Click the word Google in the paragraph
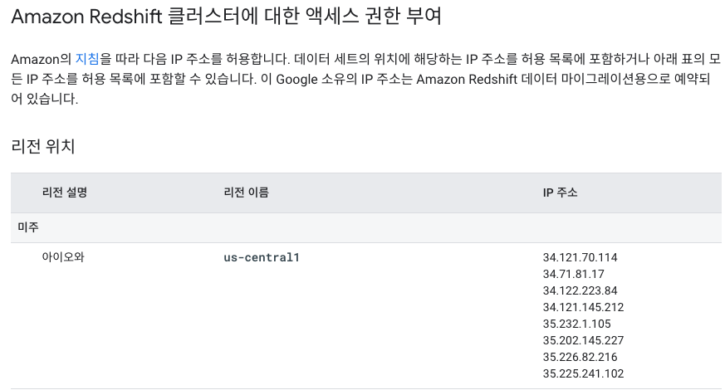The image size is (725, 390). click(296, 80)
